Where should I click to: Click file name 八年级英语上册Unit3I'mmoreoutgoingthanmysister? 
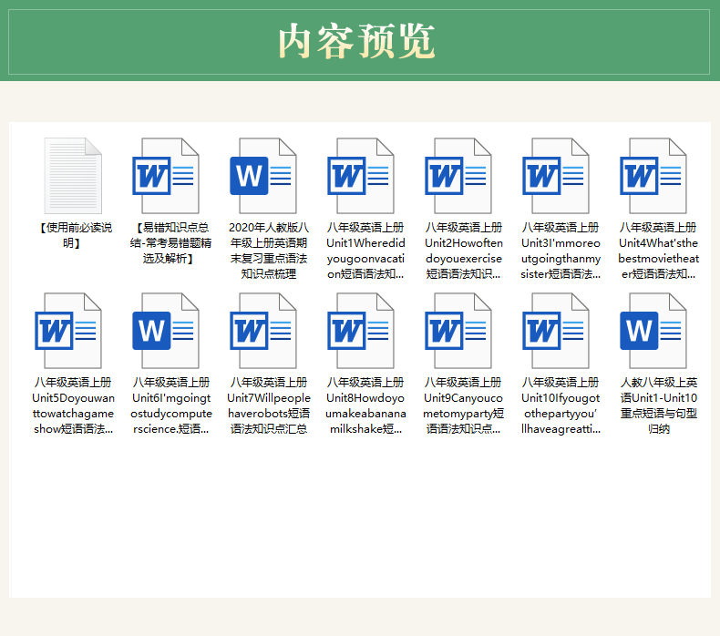coord(561,251)
